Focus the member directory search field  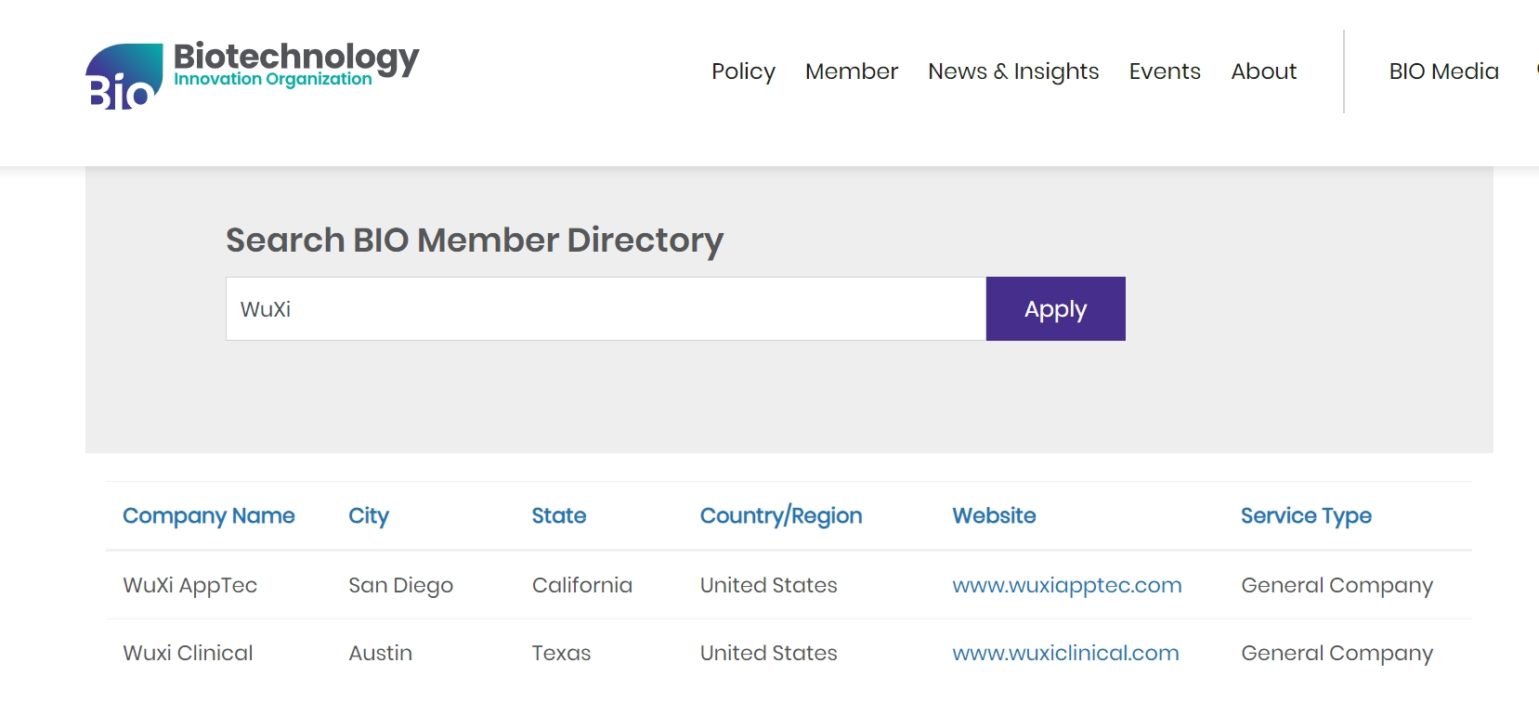coord(606,309)
